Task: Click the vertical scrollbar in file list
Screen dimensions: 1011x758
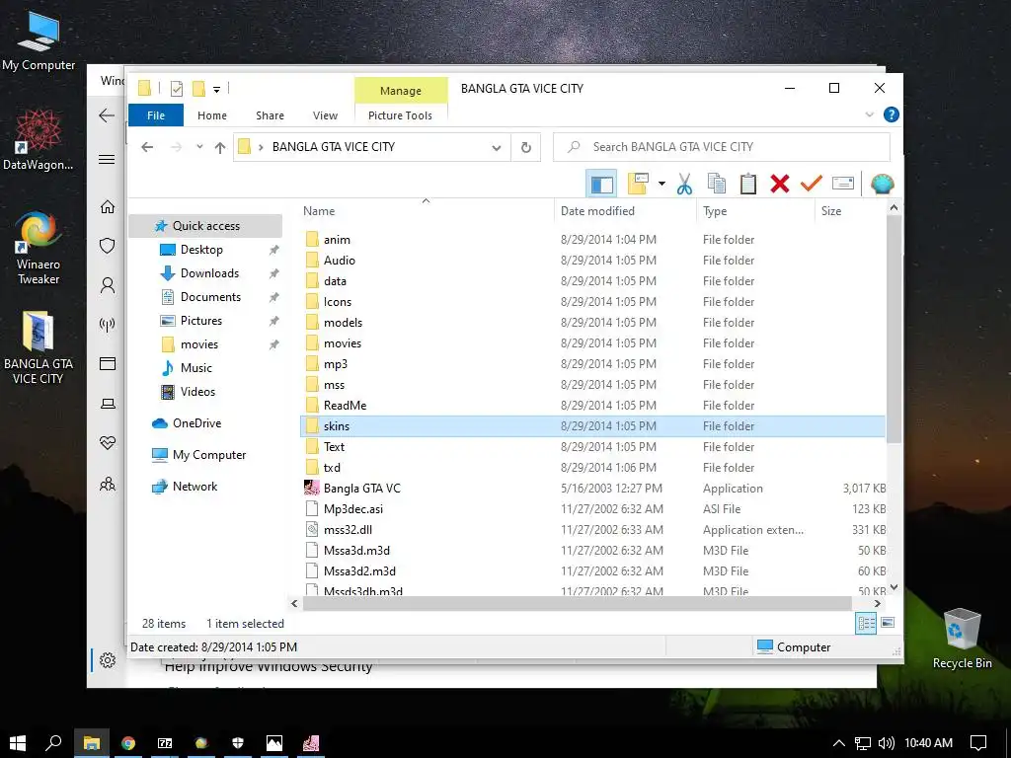Action: tap(894, 329)
